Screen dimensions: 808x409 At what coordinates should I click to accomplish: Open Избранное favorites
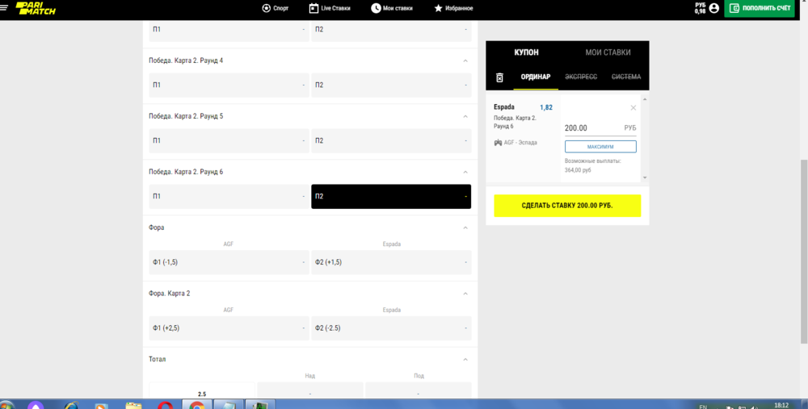pos(453,8)
